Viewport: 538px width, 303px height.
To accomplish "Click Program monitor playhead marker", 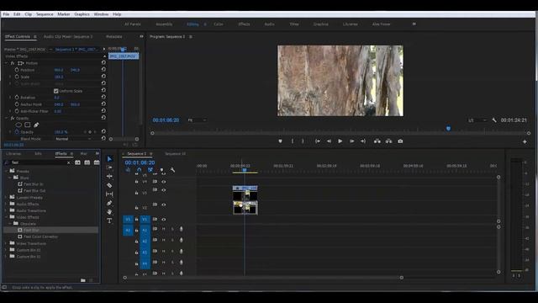I will (448, 129).
